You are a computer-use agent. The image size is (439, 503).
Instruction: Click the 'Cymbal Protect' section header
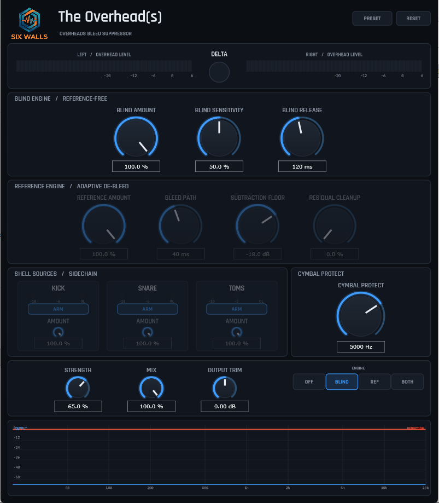point(321,274)
